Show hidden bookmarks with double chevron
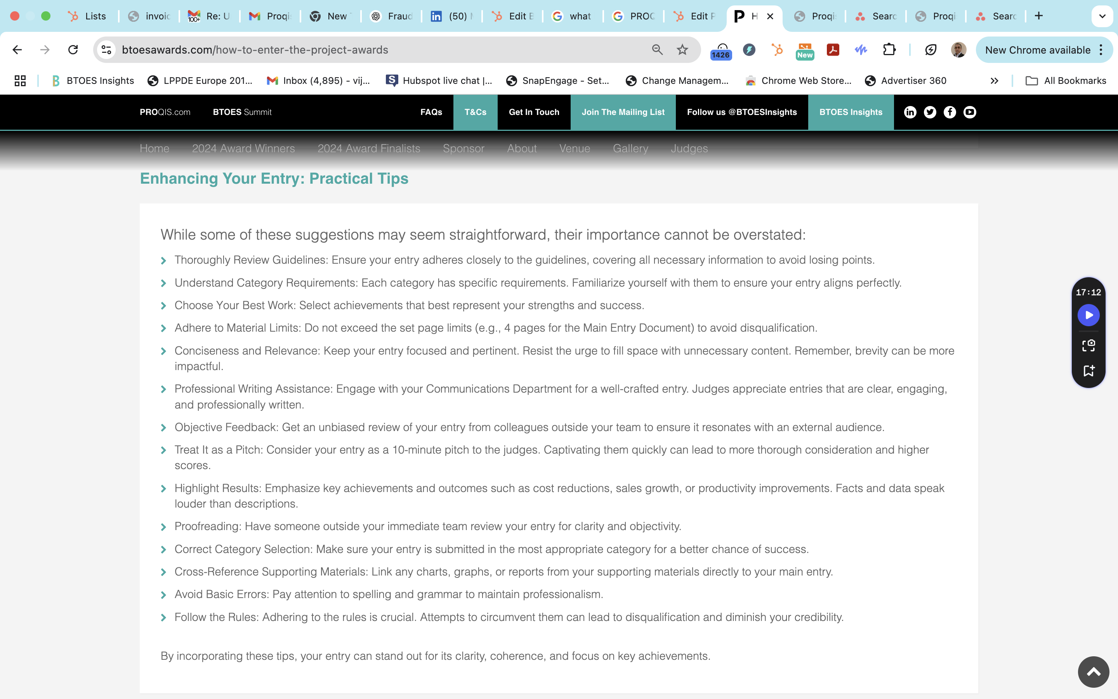 pos(994,81)
